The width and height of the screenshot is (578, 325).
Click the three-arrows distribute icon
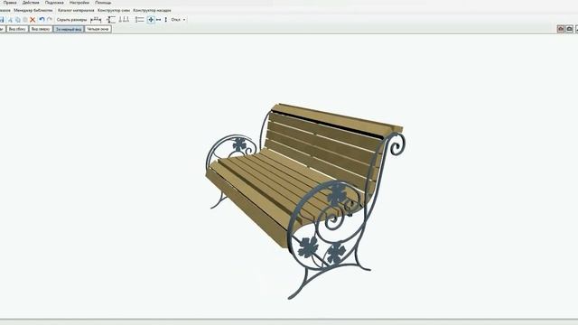[124, 20]
